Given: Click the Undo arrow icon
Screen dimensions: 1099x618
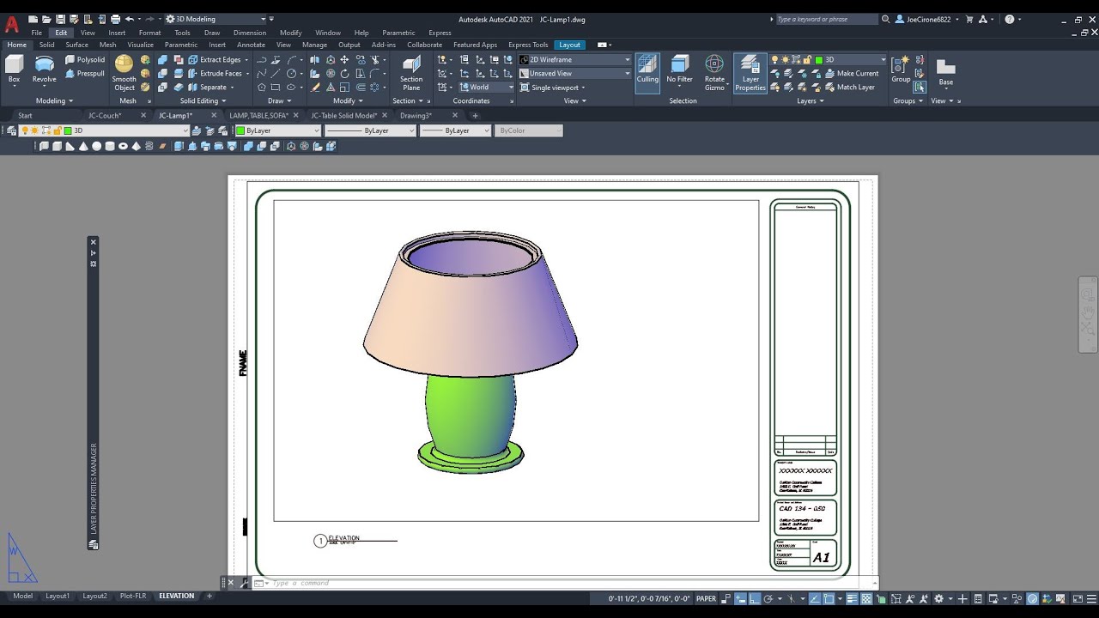Looking at the screenshot, I should [130, 19].
